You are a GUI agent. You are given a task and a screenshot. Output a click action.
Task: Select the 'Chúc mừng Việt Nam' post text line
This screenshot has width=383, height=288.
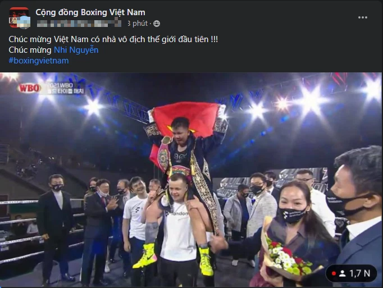[x=113, y=39]
